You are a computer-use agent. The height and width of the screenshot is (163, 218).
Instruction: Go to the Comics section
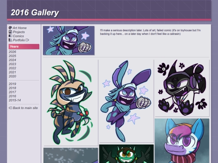pyautogui.click(x=18, y=36)
